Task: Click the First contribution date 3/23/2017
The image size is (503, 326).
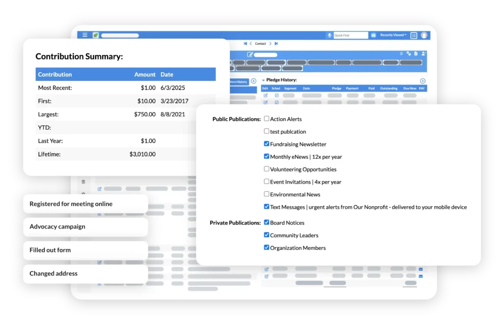Action: (174, 101)
